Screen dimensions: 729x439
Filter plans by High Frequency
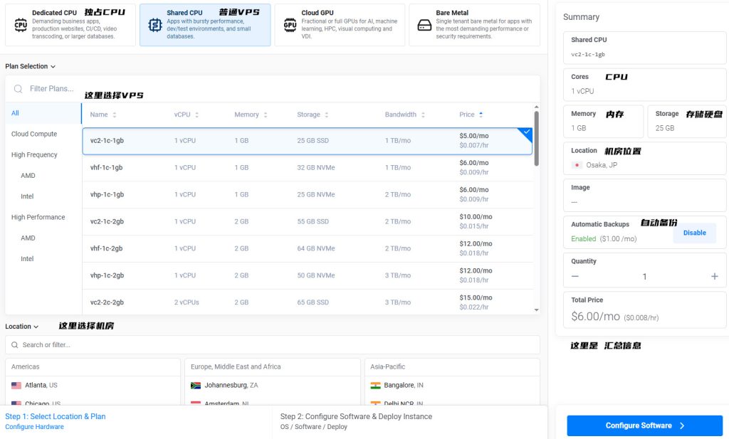tap(34, 155)
